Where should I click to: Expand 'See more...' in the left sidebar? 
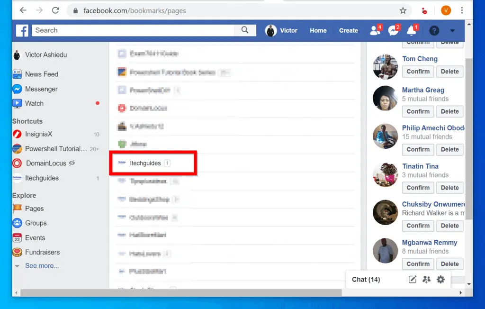42,265
